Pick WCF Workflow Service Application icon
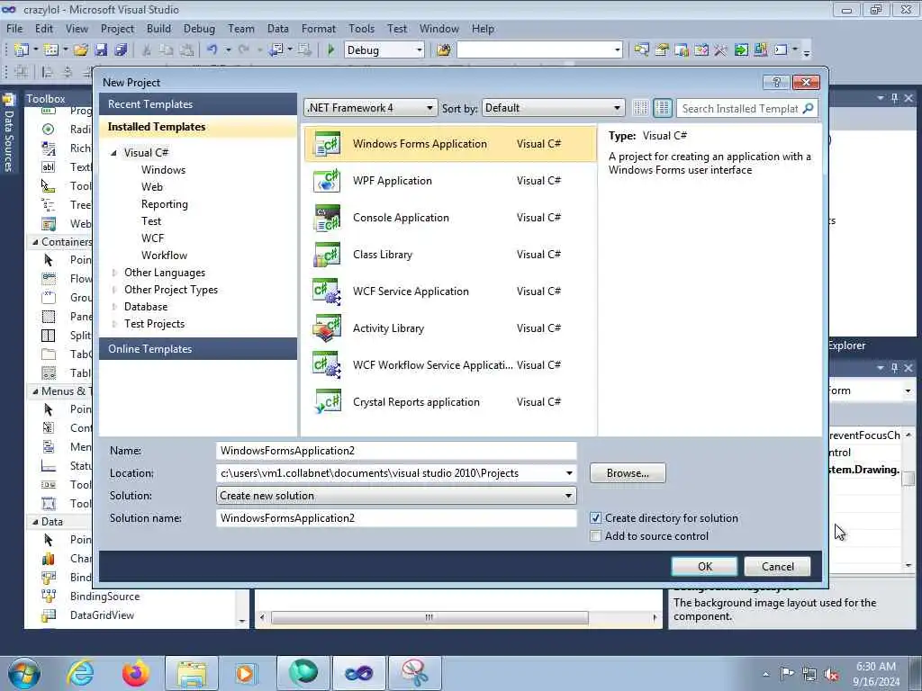The height and width of the screenshot is (691, 922). (x=327, y=365)
